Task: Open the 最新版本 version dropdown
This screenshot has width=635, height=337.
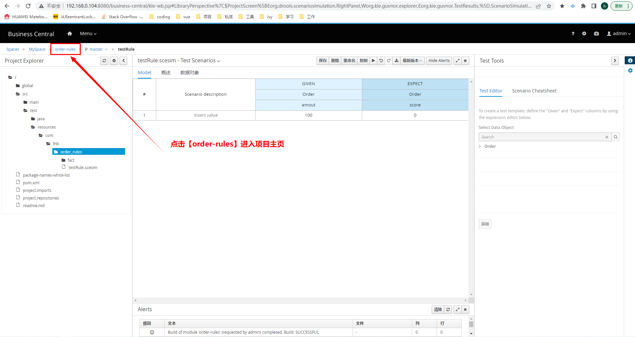Action: [x=412, y=61]
